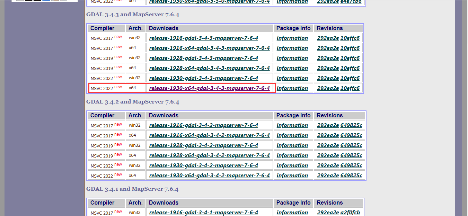Show information for release-1930-gdal-3-4-2 row
This screenshot has height=216, width=468.
[x=292, y=165]
